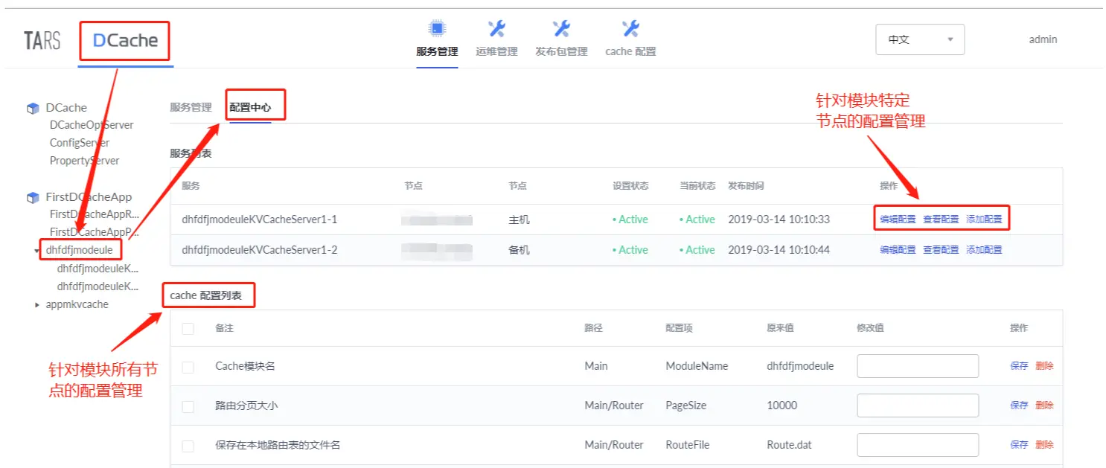Click publish time 2019-03-14 10:10:44
The height and width of the screenshot is (468, 1106).
point(779,250)
